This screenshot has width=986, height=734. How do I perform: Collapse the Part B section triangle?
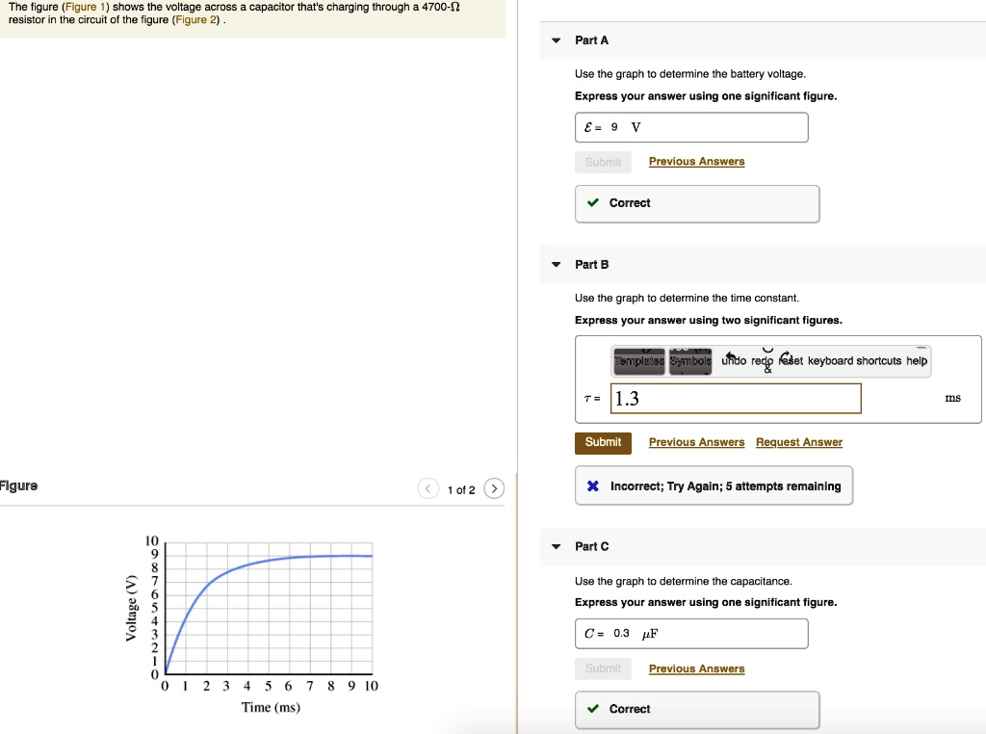[x=556, y=265]
